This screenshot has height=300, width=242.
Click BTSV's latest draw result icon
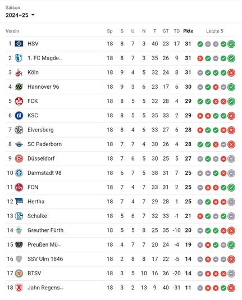click(x=231, y=274)
